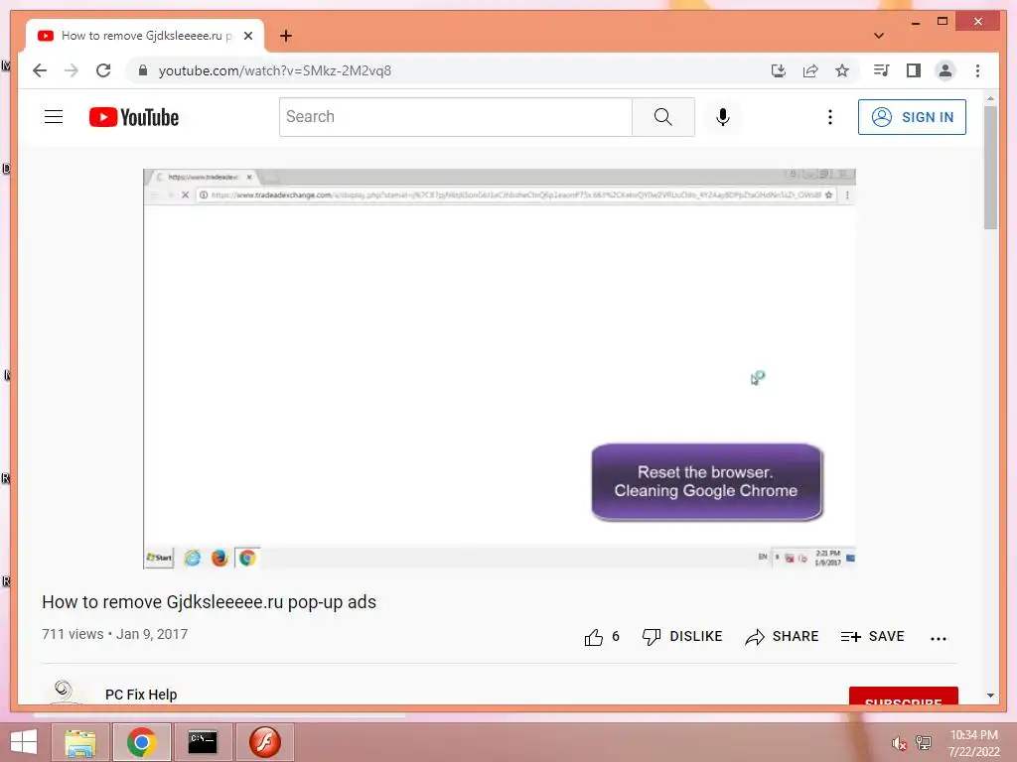Screen dimensions: 1017x762
Task: Open Command Prompt from the taskbar
Action: tap(203, 742)
